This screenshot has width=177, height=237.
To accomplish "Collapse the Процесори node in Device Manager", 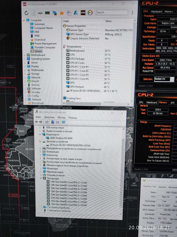I will (41, 178).
